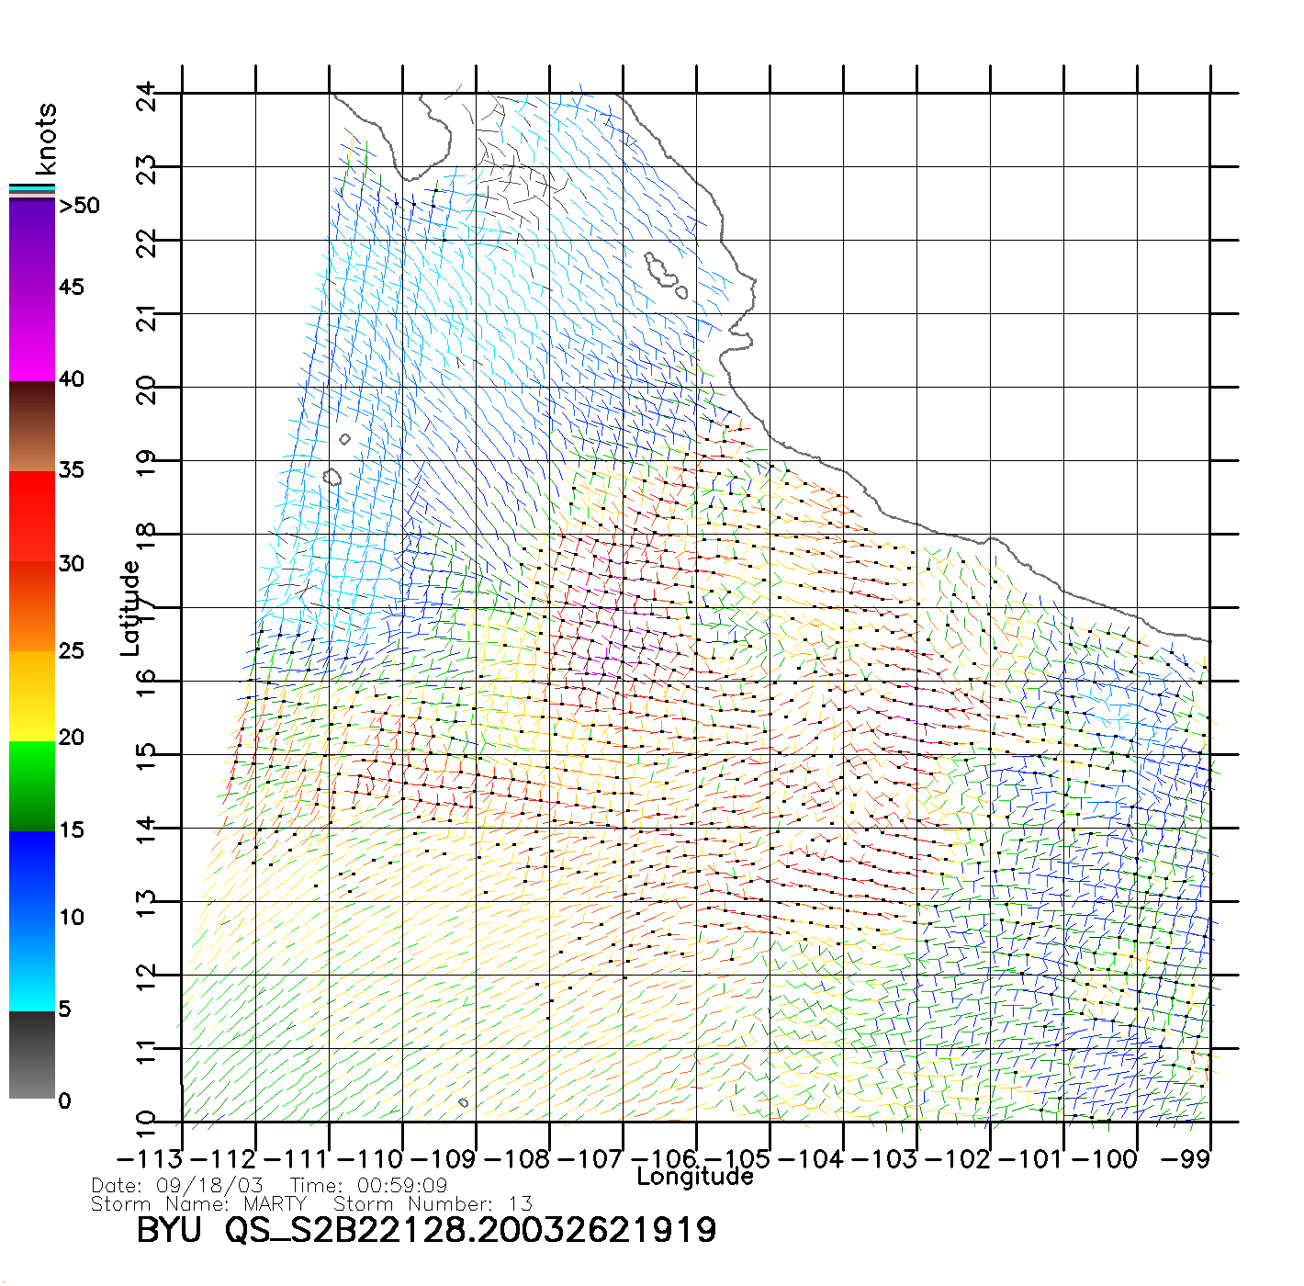Image resolution: width=1304 pixels, height=1286 pixels.
Task: Click the gray 0–5 knots legend band
Action: (x=32, y=1055)
